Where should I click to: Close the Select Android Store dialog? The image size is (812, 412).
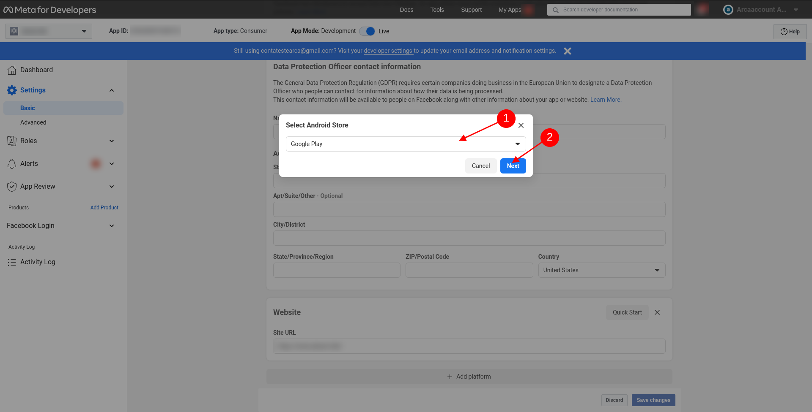pyautogui.click(x=521, y=125)
